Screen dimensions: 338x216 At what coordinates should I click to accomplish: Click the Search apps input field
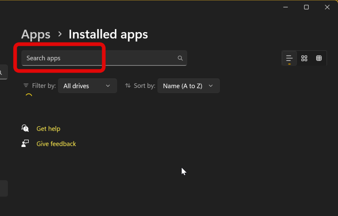point(99,58)
